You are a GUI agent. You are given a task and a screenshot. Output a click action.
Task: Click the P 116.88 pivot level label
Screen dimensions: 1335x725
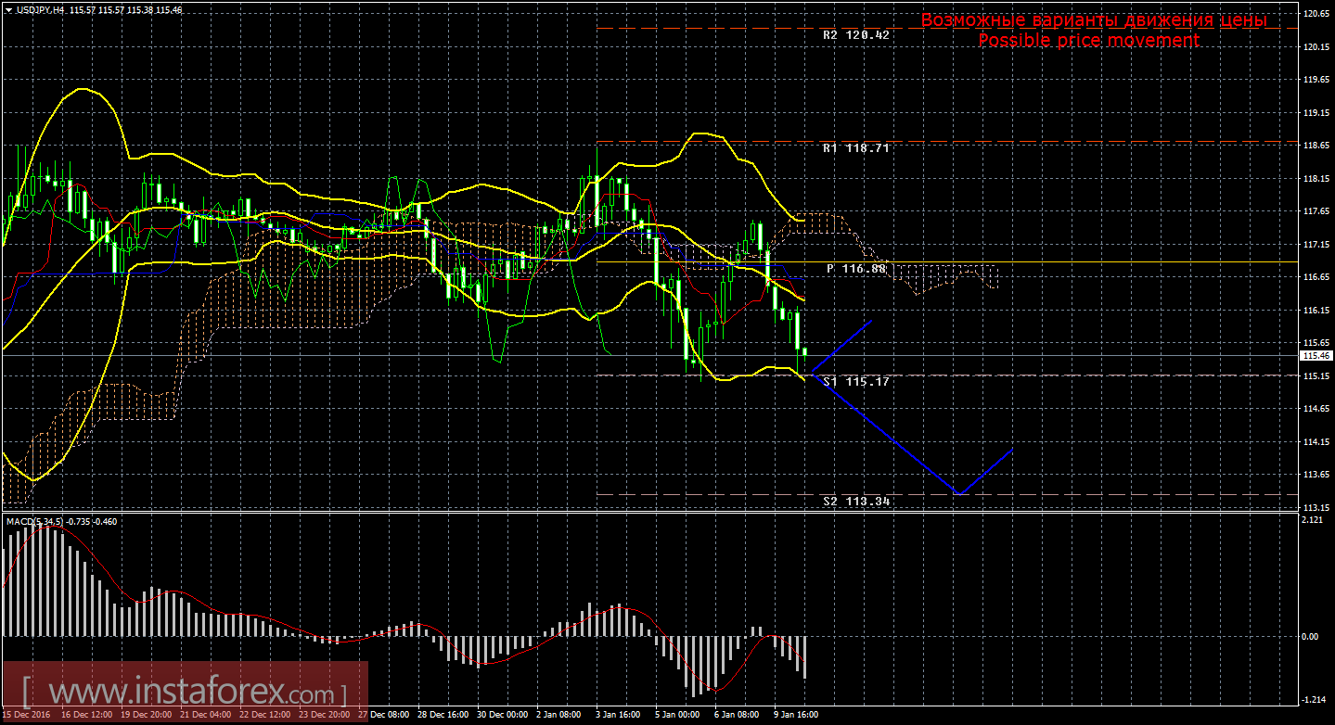pos(855,268)
